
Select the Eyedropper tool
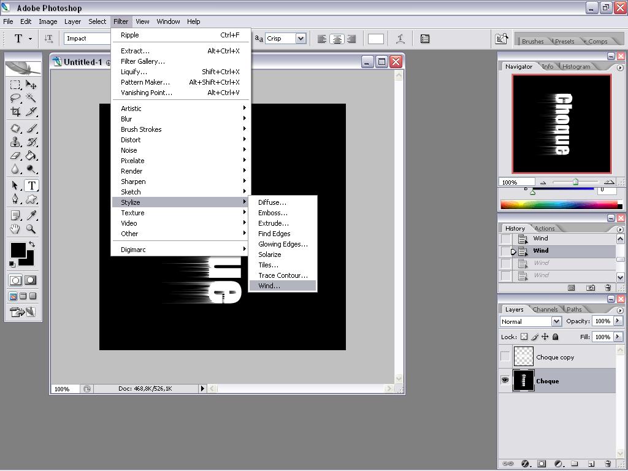pyautogui.click(x=31, y=215)
